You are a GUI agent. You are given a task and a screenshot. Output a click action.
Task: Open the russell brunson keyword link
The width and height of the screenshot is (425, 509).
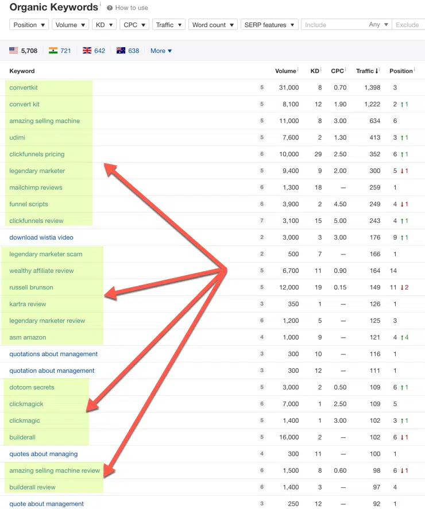coord(31,287)
